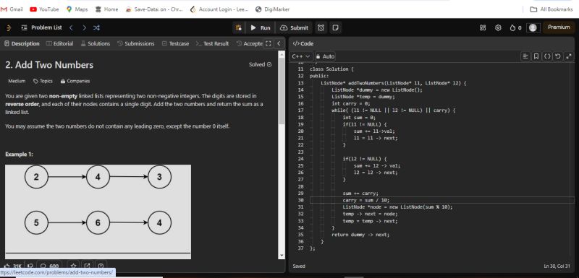Open the All Bookmarks folder

551,9
